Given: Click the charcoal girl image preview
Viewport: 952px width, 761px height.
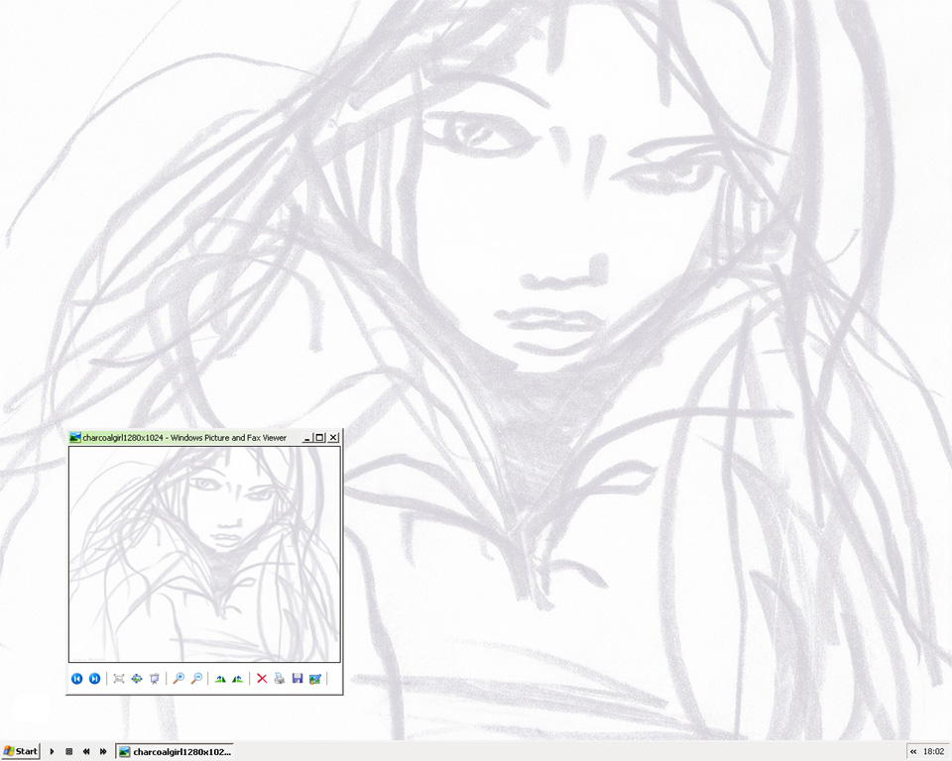Looking at the screenshot, I should 204,554.
